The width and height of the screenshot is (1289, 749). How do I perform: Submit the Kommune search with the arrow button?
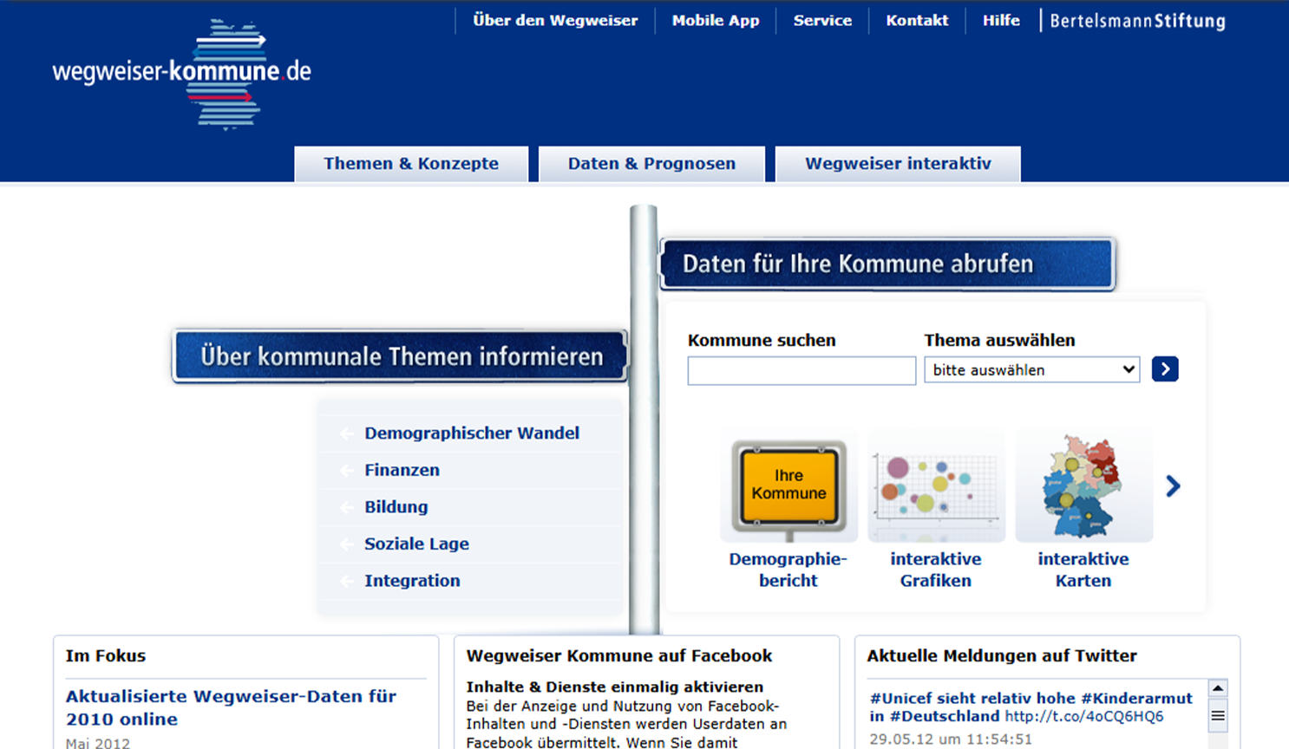point(1165,369)
